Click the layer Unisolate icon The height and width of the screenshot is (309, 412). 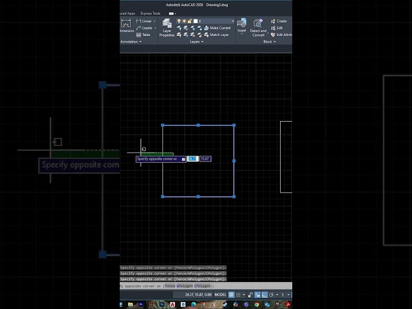[x=186, y=35]
